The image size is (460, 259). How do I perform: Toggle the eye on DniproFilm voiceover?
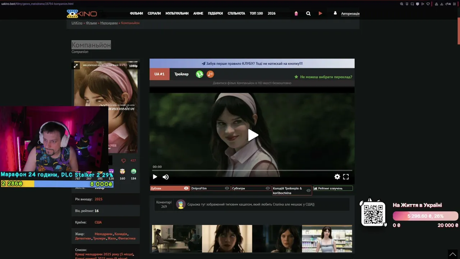pos(227,188)
